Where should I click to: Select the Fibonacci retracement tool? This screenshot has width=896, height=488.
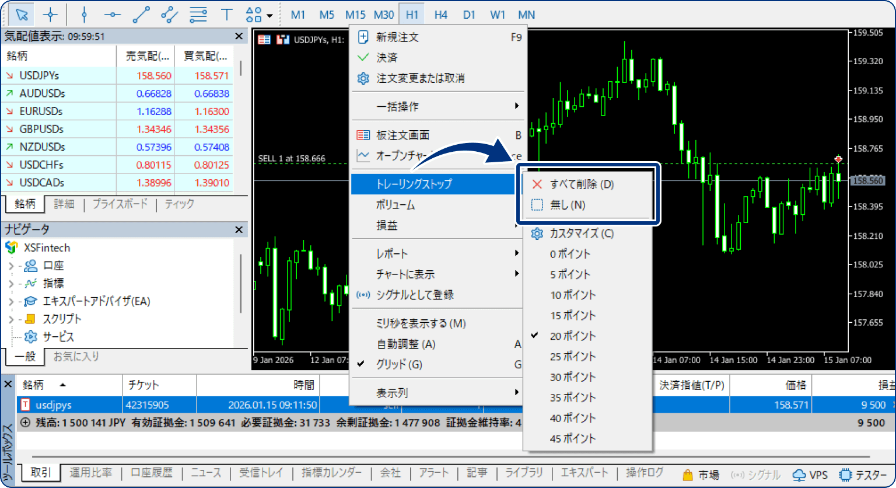tap(197, 14)
